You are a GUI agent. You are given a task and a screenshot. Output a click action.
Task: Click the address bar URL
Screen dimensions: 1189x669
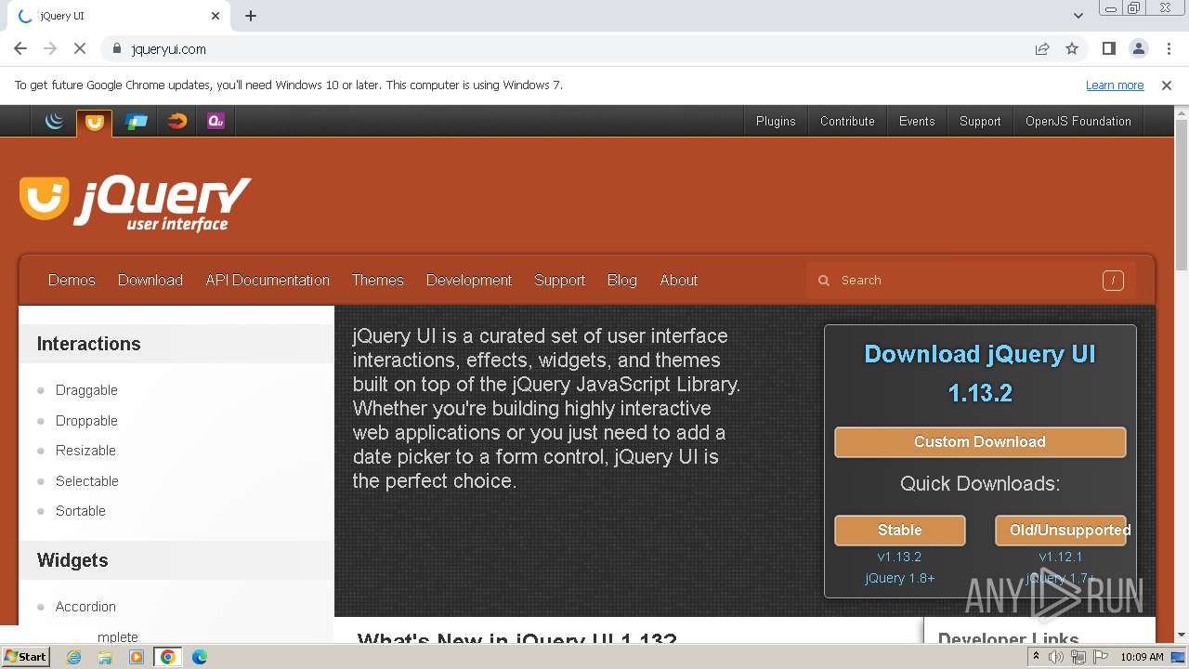tap(169, 49)
